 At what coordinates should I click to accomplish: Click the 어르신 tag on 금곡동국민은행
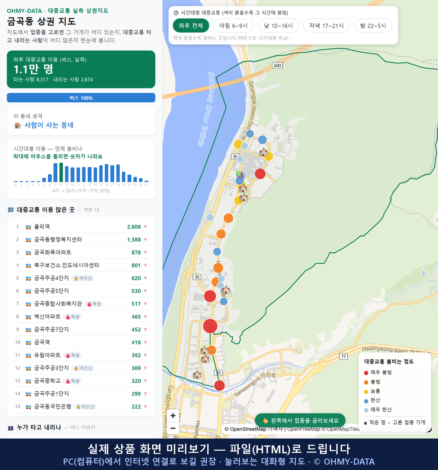point(86,407)
